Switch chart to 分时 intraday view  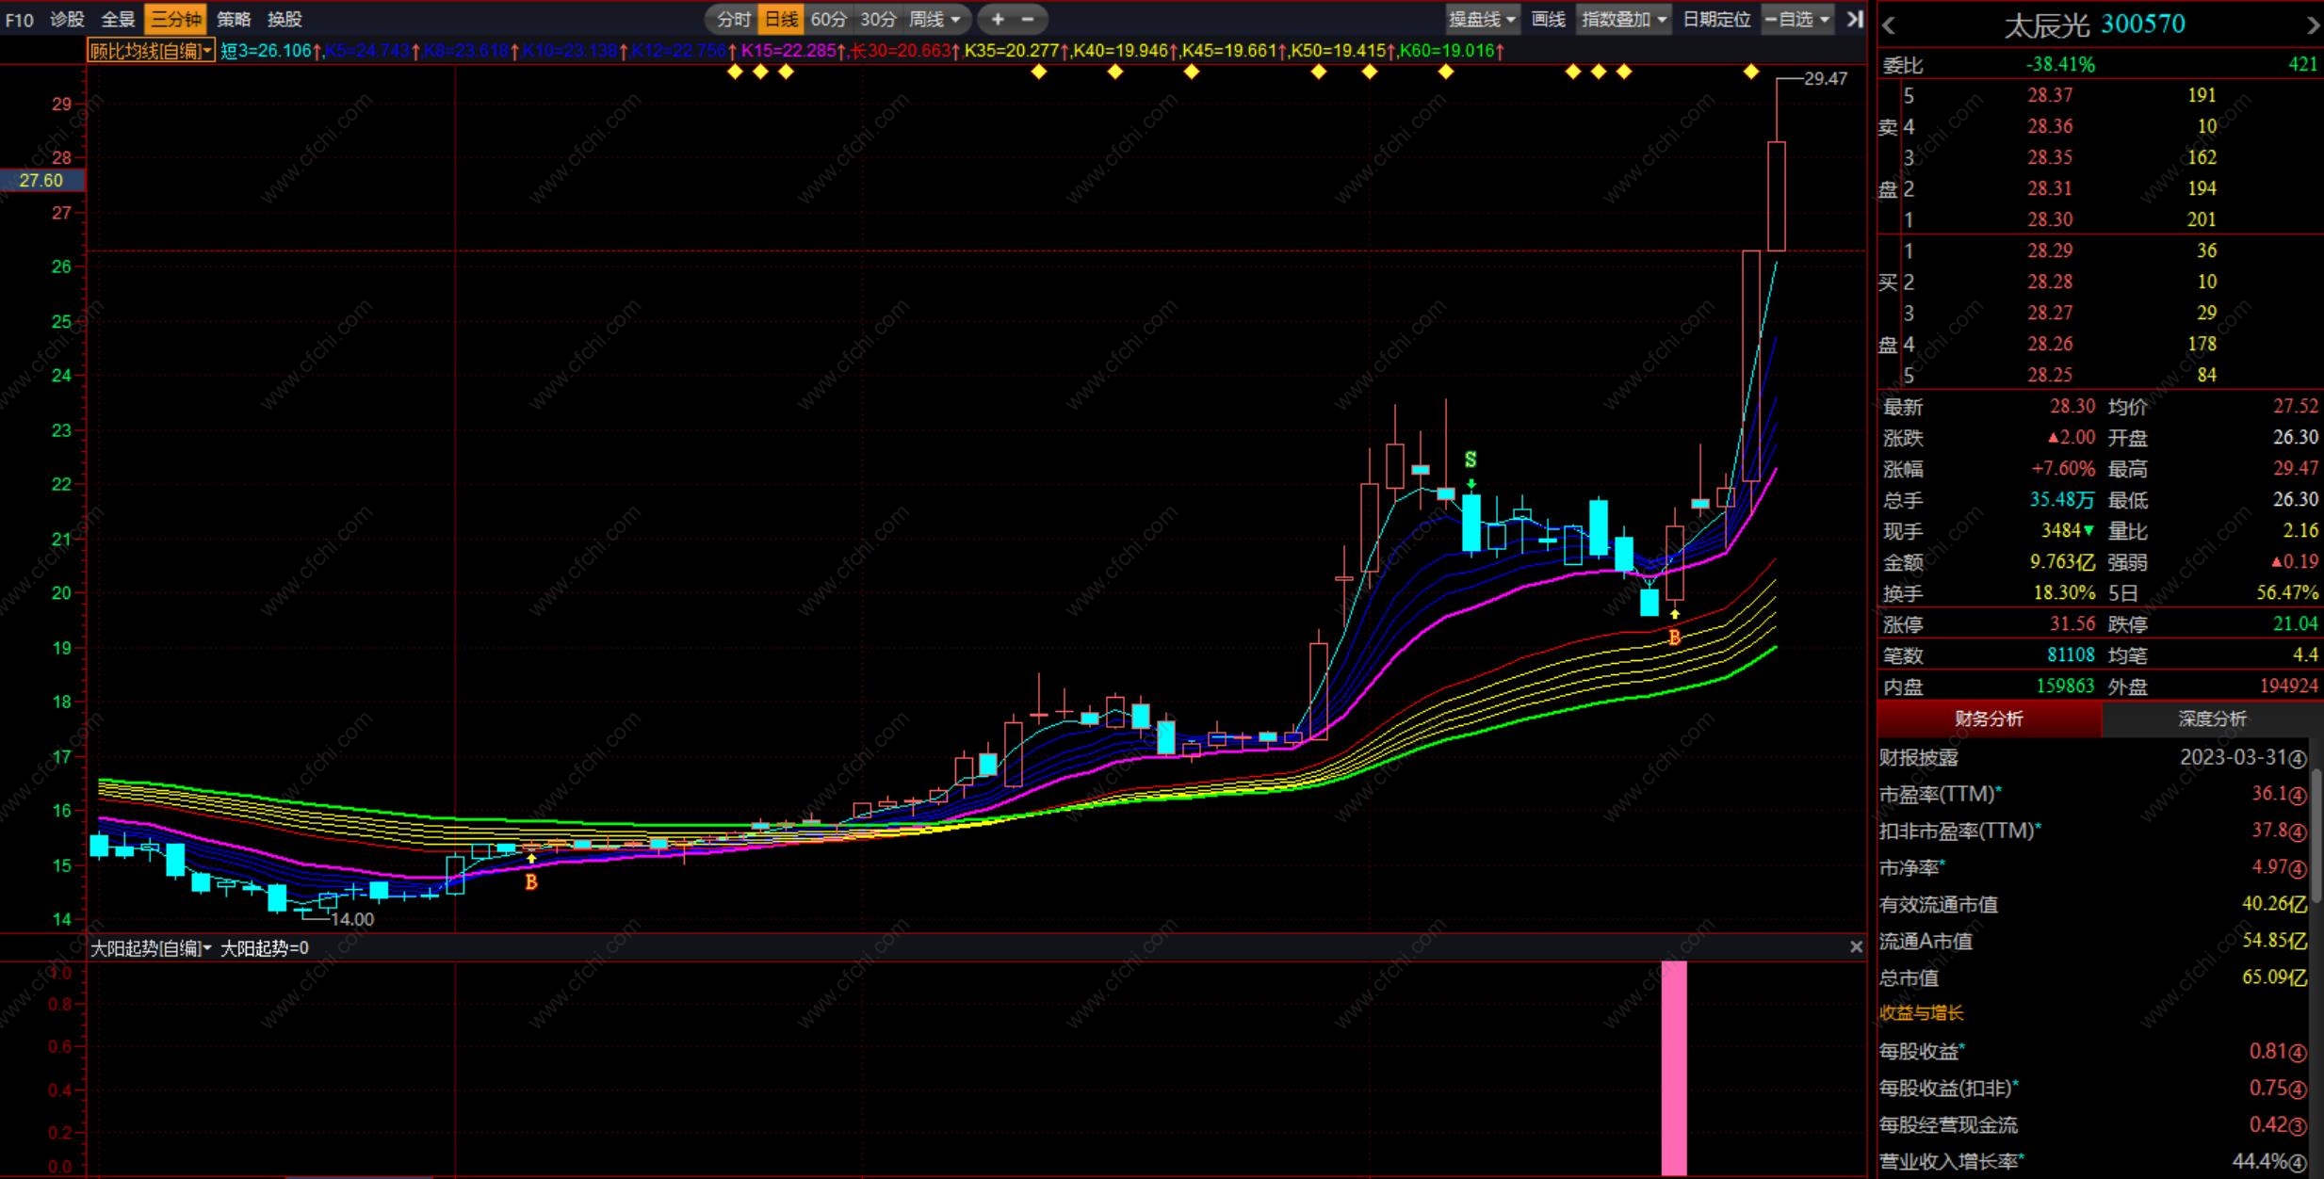click(733, 19)
